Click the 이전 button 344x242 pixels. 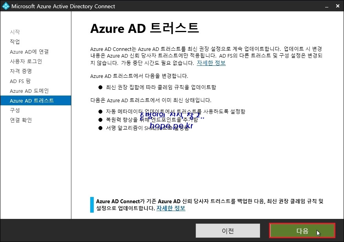[x=228, y=231]
